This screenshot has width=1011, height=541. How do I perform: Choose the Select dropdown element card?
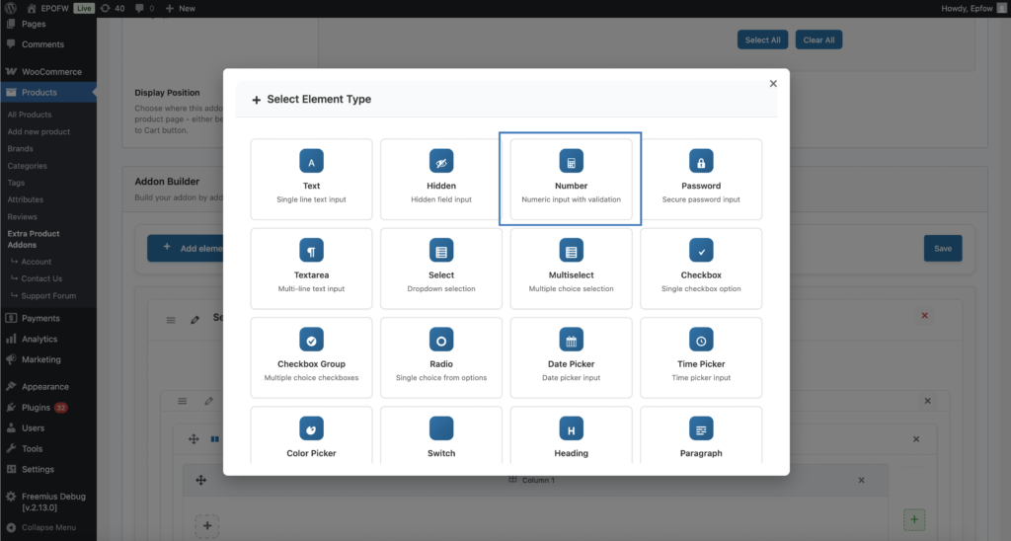(x=441, y=268)
